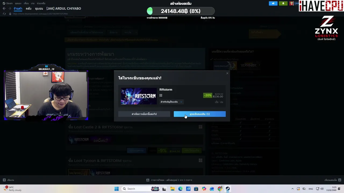Click the Steam announcements megaphone button
Image resolution: width=344 pixels, height=193 pixels.
click(x=273, y=3)
